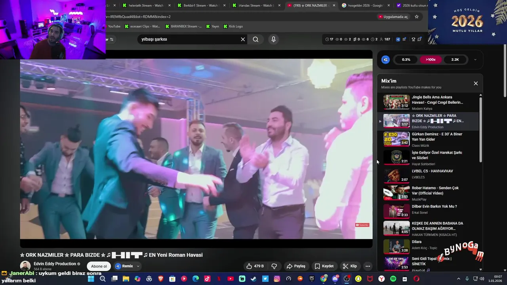
Task: Open Remix dropdown arrow
Action: point(138,266)
